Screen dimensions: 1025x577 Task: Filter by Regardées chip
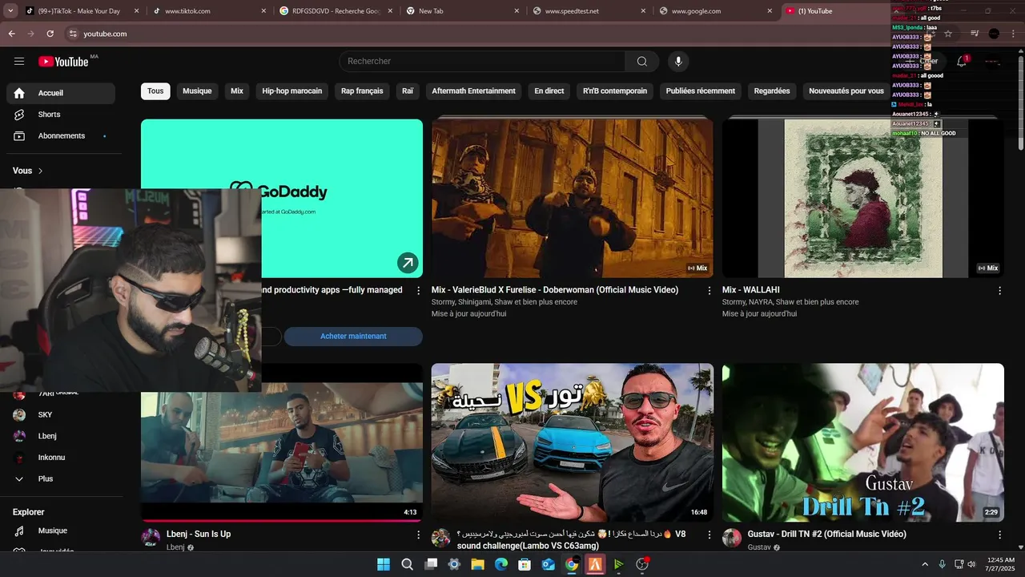coord(772,91)
